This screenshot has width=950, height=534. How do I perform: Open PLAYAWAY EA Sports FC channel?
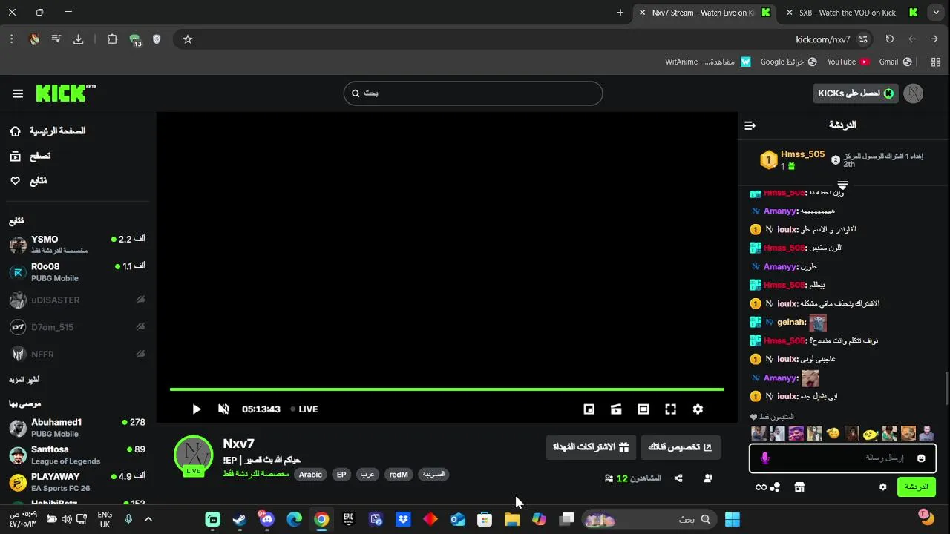tap(77, 482)
